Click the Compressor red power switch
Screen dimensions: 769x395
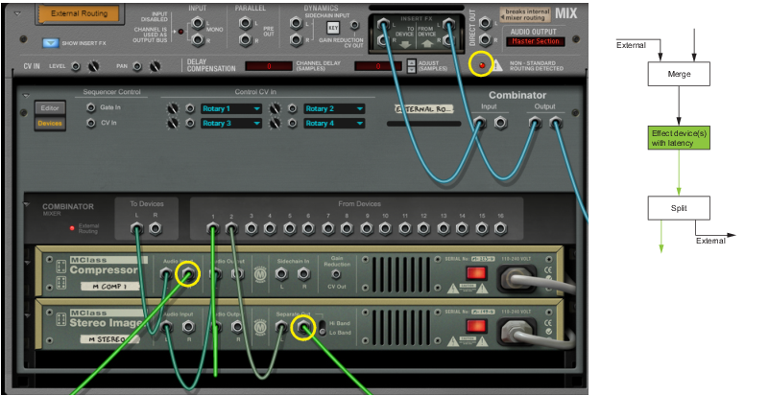coord(476,273)
